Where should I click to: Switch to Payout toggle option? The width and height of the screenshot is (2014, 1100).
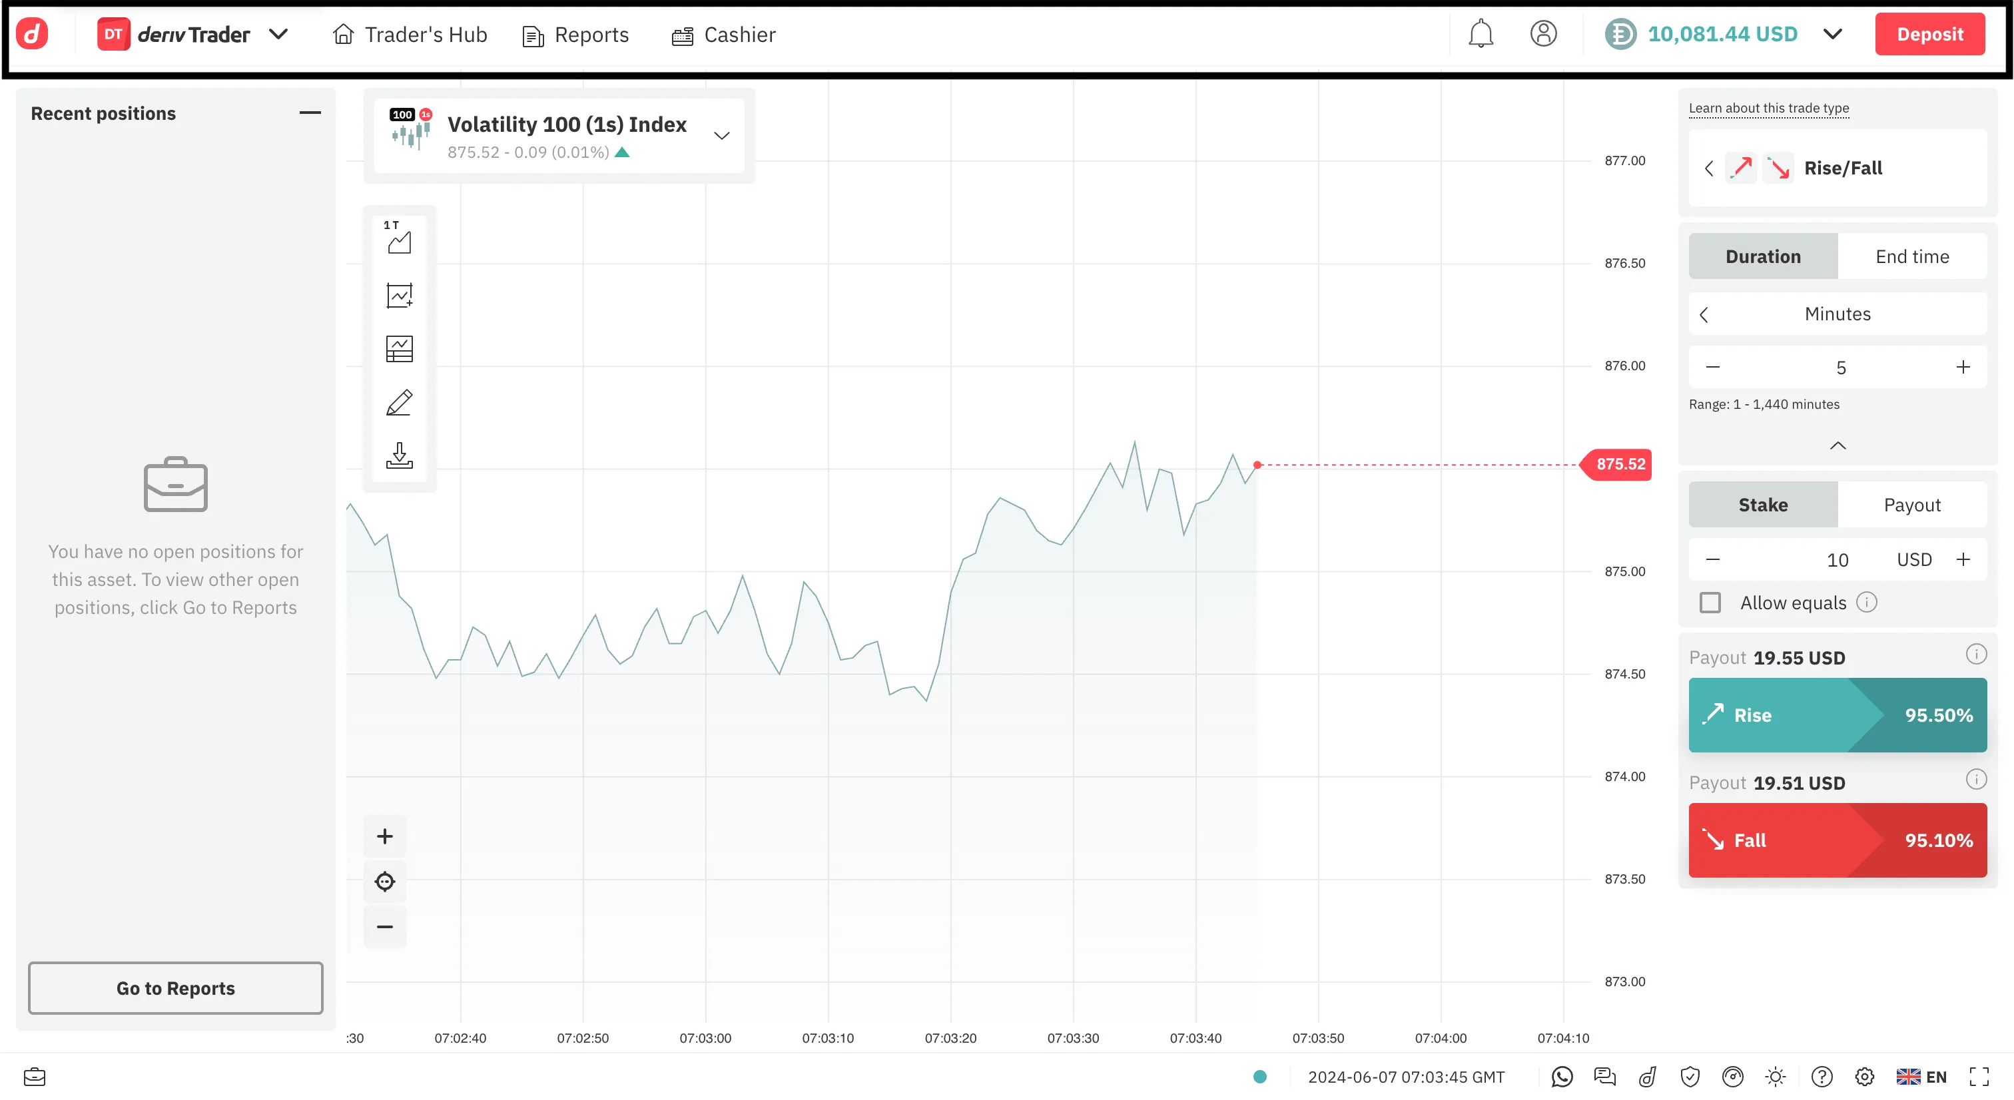pos(1911,505)
